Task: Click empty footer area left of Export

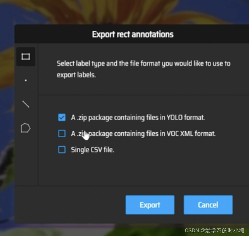Action: [x=70, y=205]
